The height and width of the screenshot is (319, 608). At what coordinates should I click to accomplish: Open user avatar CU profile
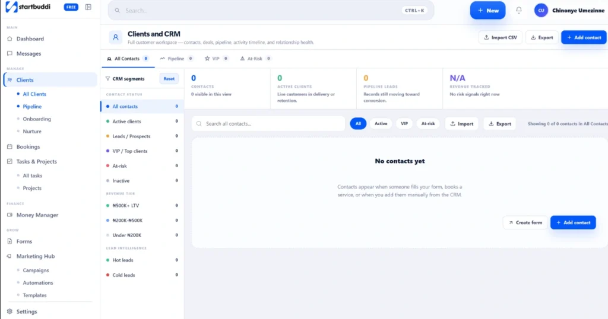541,11
